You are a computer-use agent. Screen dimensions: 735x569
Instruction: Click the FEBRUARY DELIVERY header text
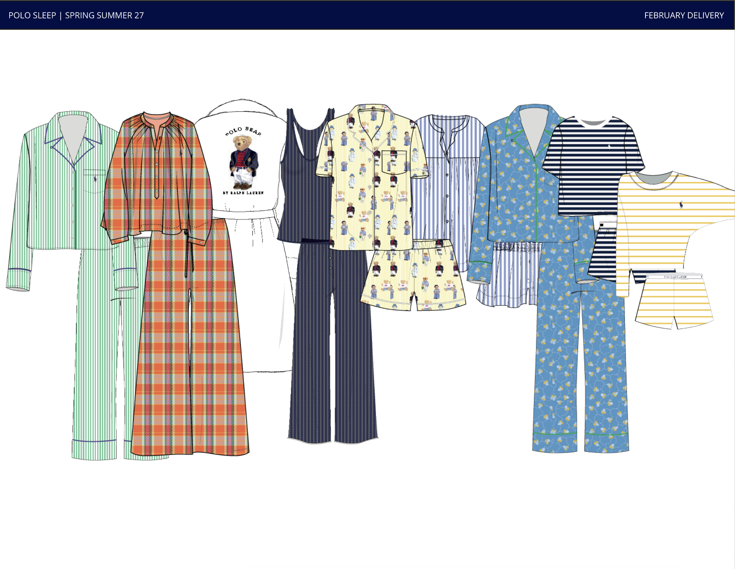(x=684, y=16)
